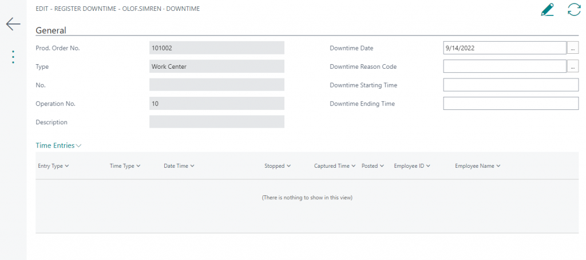This screenshot has width=586, height=260.
Task: Click the General section heading
Action: (x=51, y=30)
